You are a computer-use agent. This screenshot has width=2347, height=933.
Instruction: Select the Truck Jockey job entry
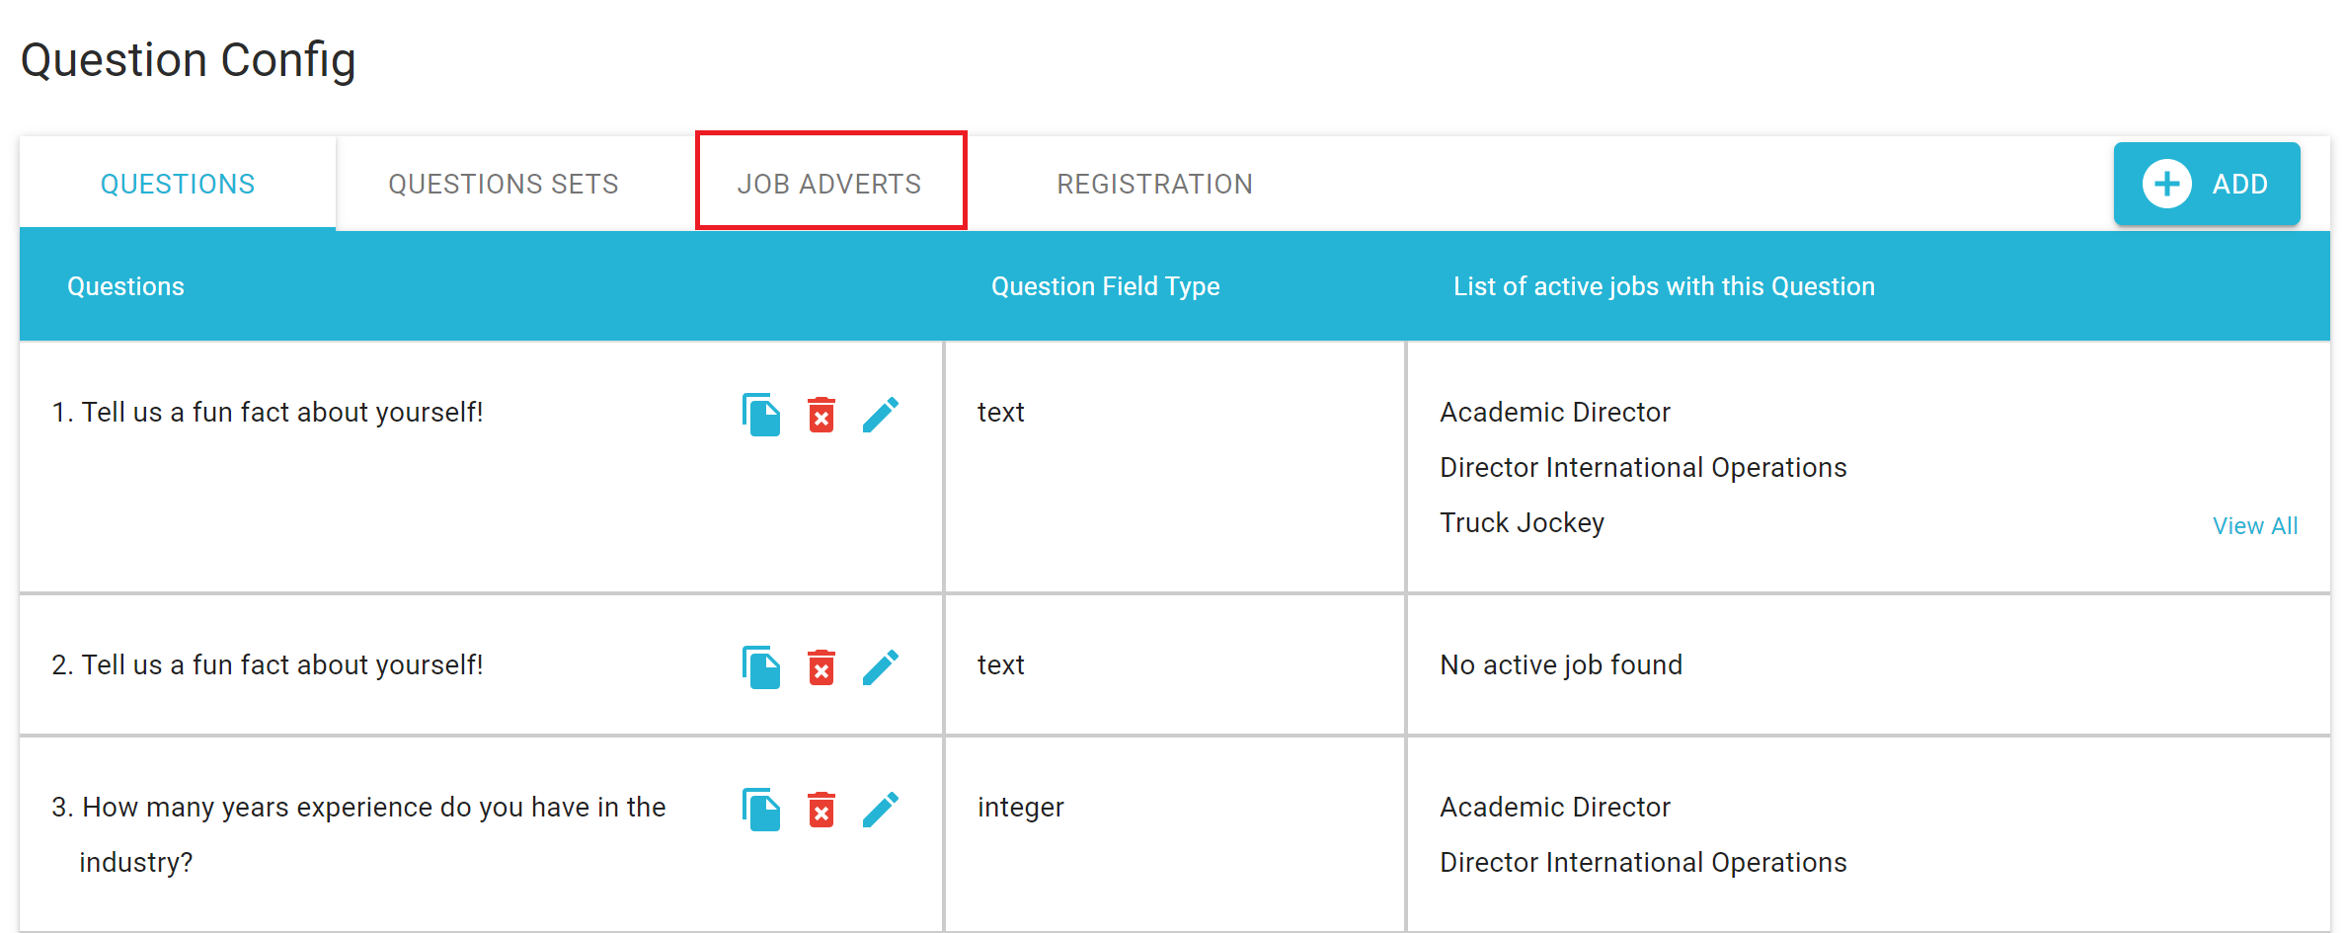[x=1522, y=522]
